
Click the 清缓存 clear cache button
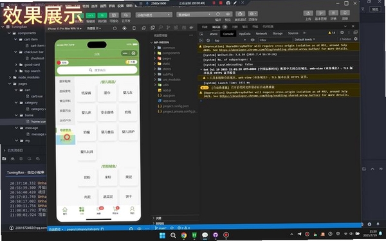[x=253, y=13]
